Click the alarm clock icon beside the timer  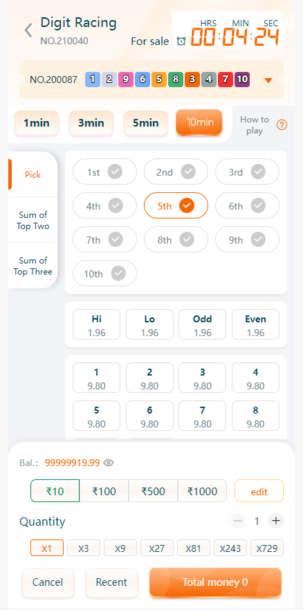[x=181, y=41]
